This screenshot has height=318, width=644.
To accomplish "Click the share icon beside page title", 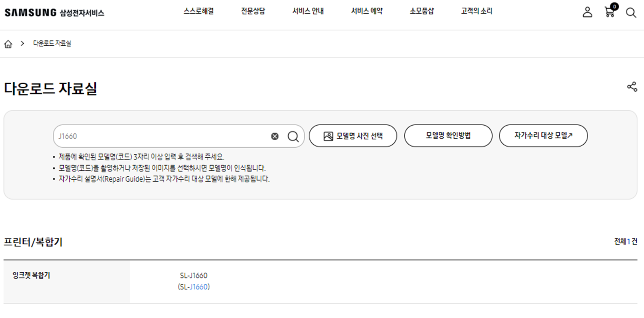I will (632, 87).
